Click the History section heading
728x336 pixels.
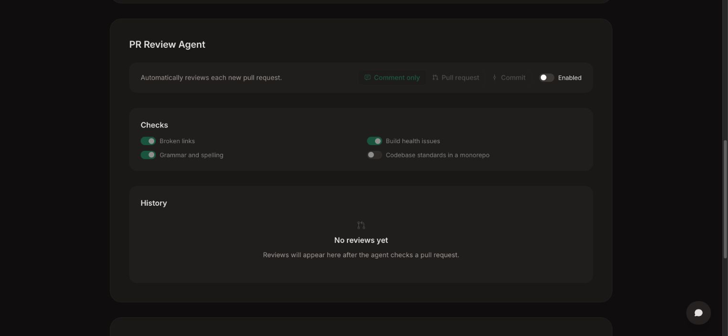(154, 203)
